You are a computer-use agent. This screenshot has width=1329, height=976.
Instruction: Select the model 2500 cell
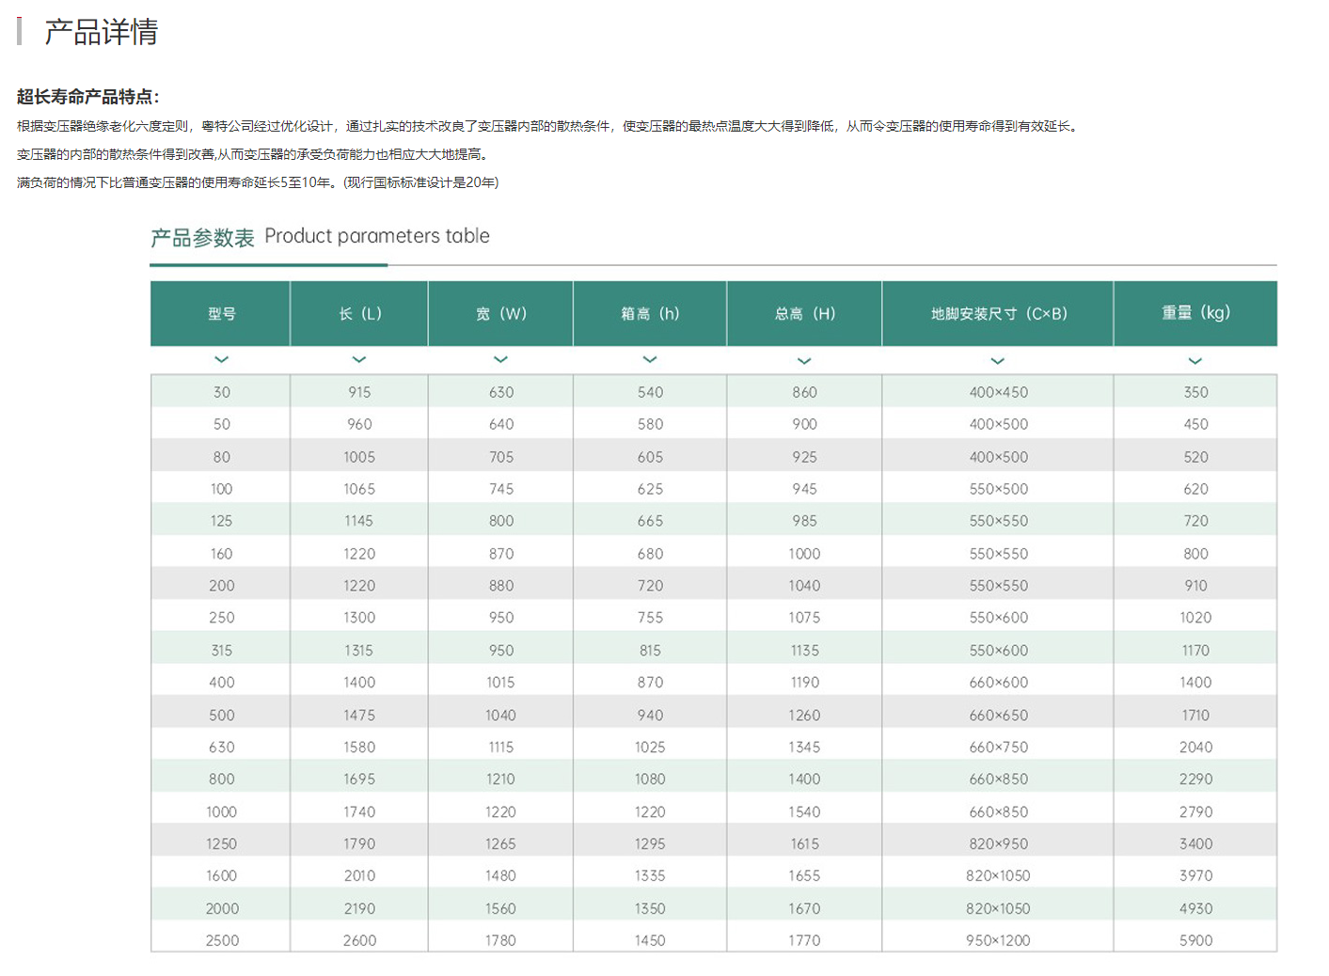click(x=222, y=940)
